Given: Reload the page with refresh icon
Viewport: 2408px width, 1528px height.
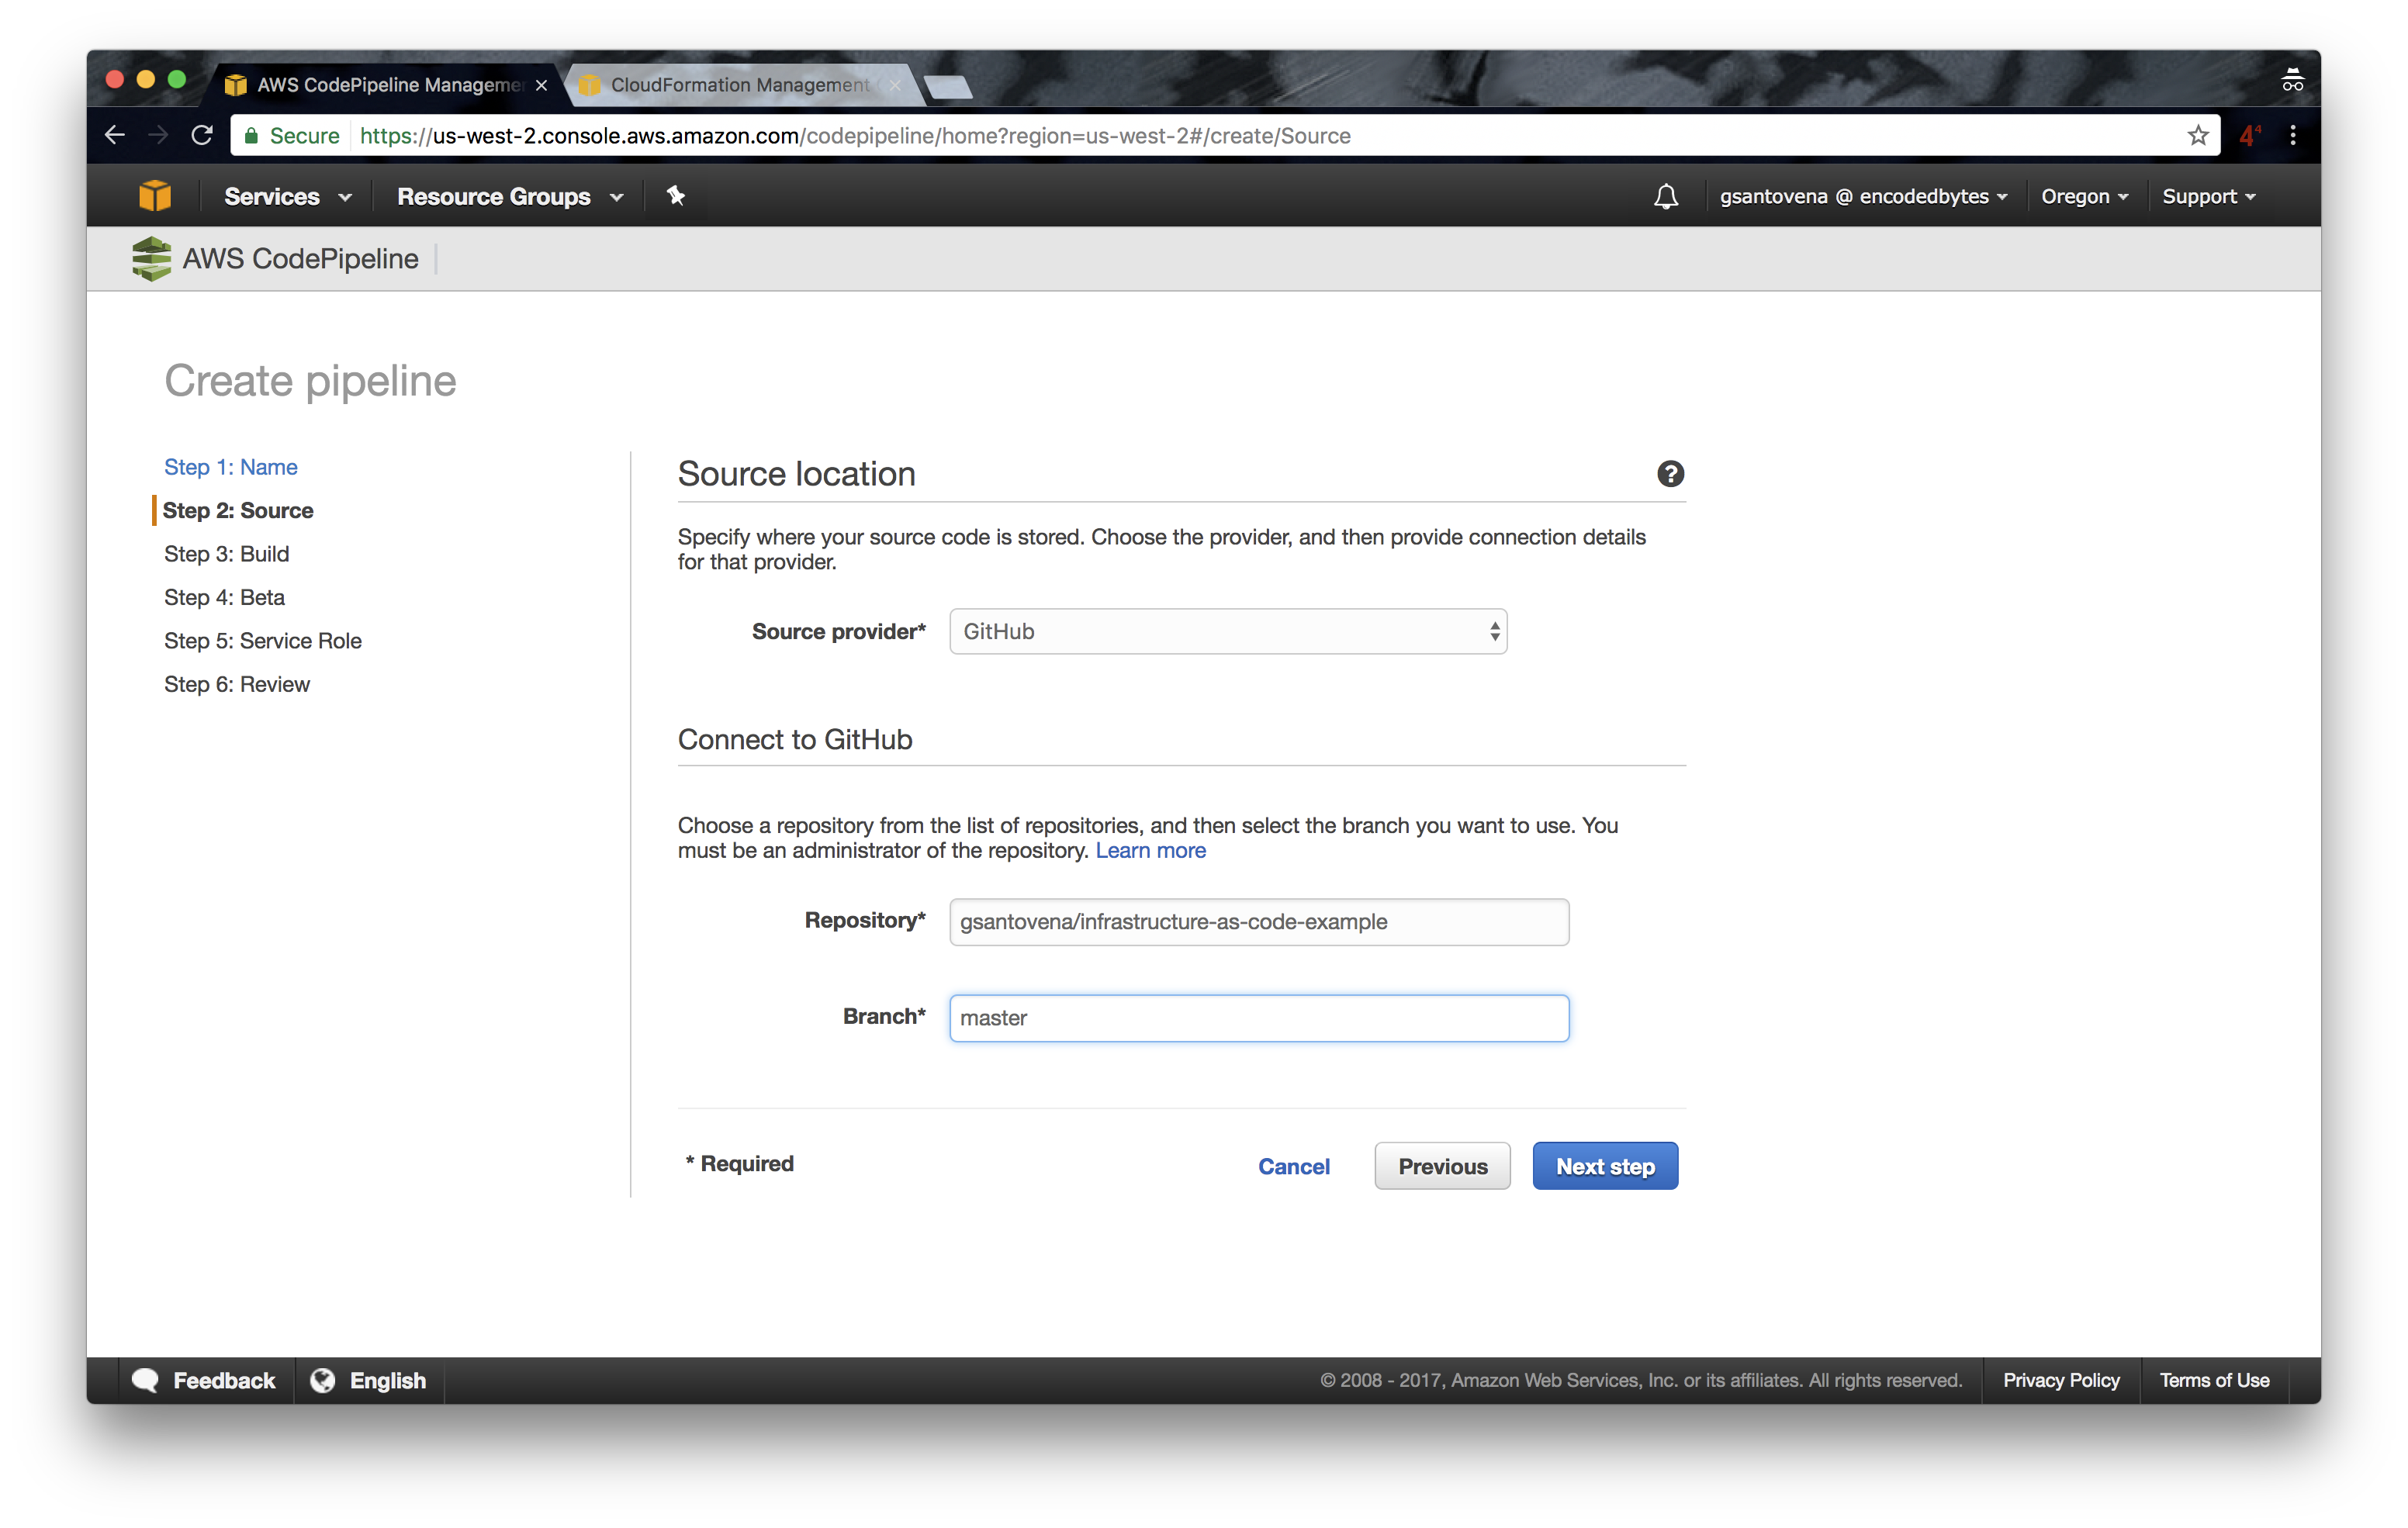Looking at the screenshot, I should (x=202, y=136).
